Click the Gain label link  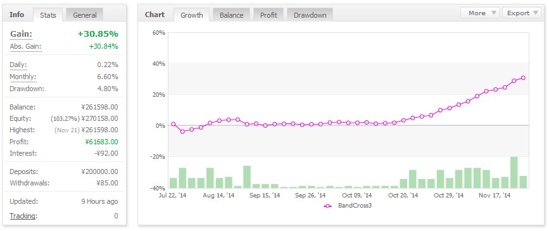tap(21, 34)
